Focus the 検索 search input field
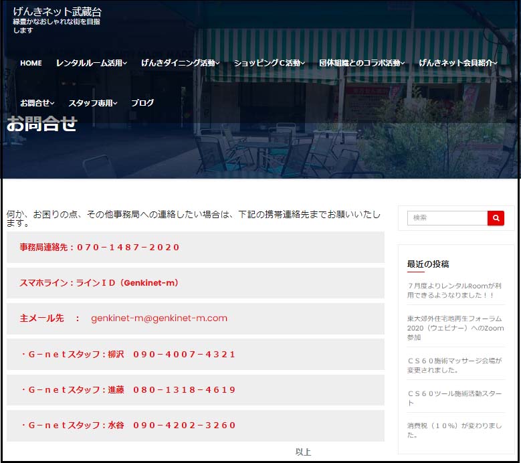The width and height of the screenshot is (521, 463). [447, 218]
